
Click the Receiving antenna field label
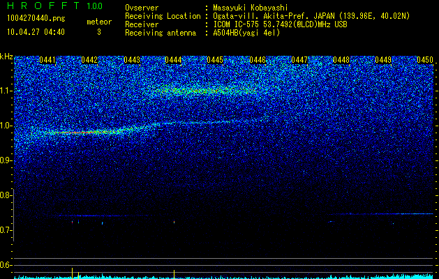click(161, 33)
